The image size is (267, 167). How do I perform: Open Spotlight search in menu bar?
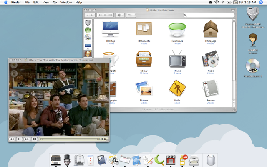click(261, 2)
